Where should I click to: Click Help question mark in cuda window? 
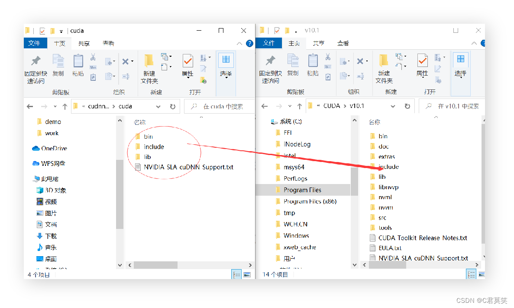pos(249,44)
